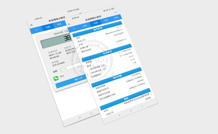218x134 pixels.
Task: Open the 报表 tab on right phone
Action: 116,18
